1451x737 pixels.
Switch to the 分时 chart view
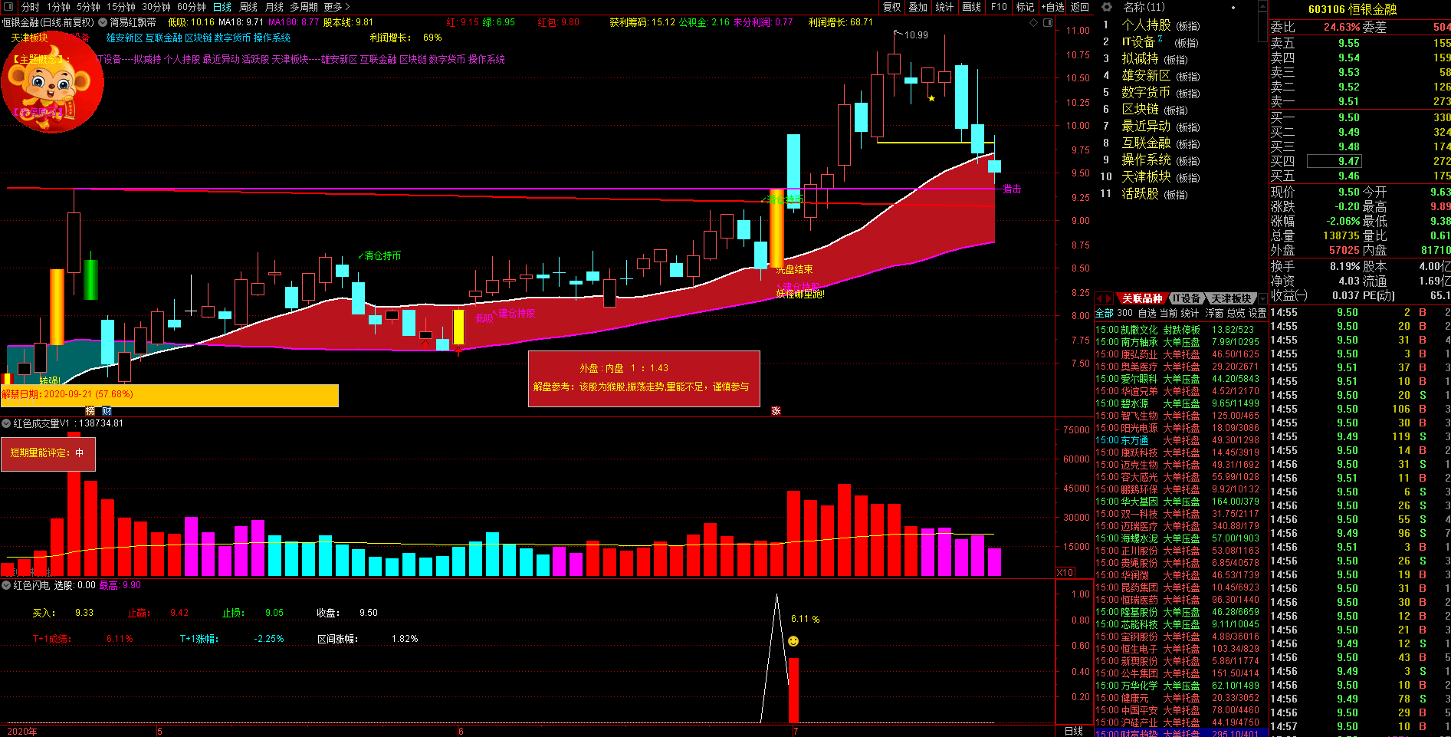pyautogui.click(x=30, y=7)
